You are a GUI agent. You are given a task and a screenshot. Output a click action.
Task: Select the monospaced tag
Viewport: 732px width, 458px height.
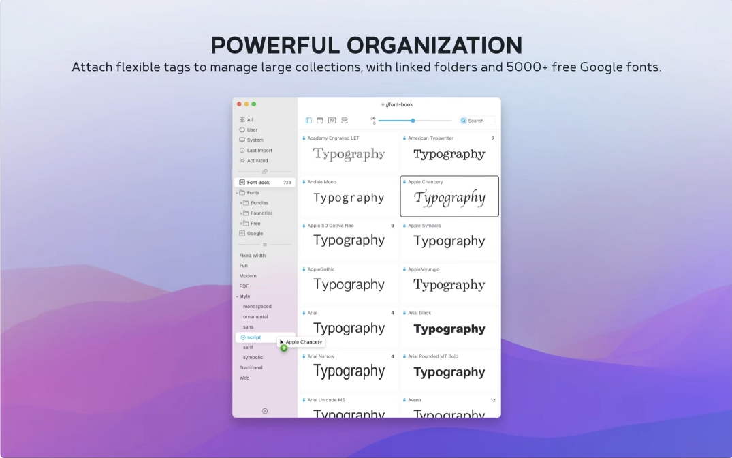257,307
